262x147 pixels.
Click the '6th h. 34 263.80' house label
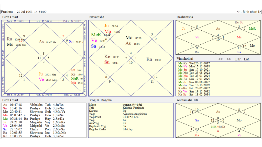point(15,95)
